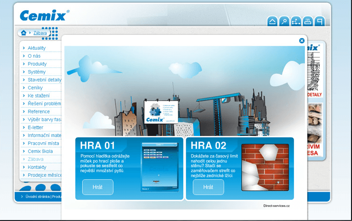The image size is (352, 221).
Task: Open the HRA 01 game preview thumbnail
Action: [160, 167]
